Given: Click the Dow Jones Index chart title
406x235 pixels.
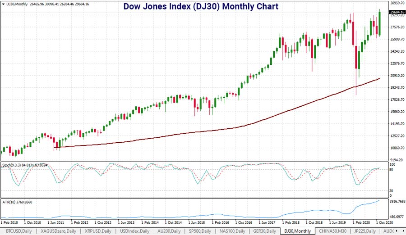Looking at the screenshot, I should [201, 6].
